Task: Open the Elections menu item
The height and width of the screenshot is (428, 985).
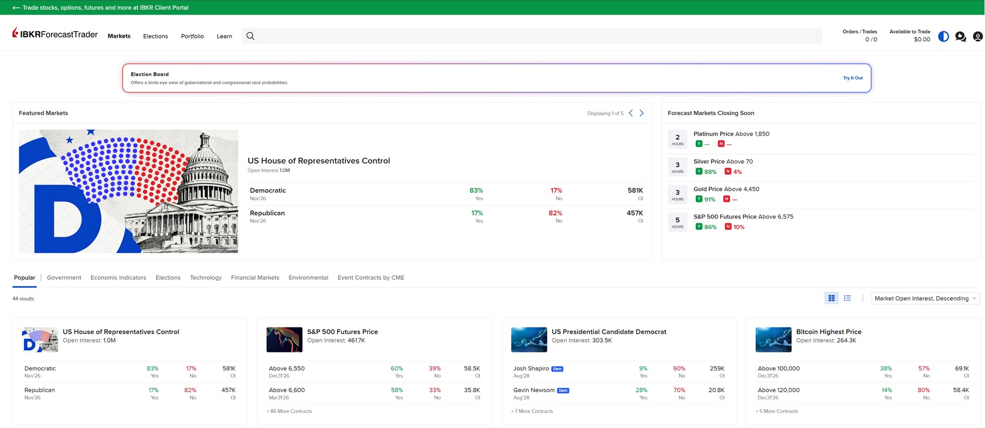Action: [156, 36]
